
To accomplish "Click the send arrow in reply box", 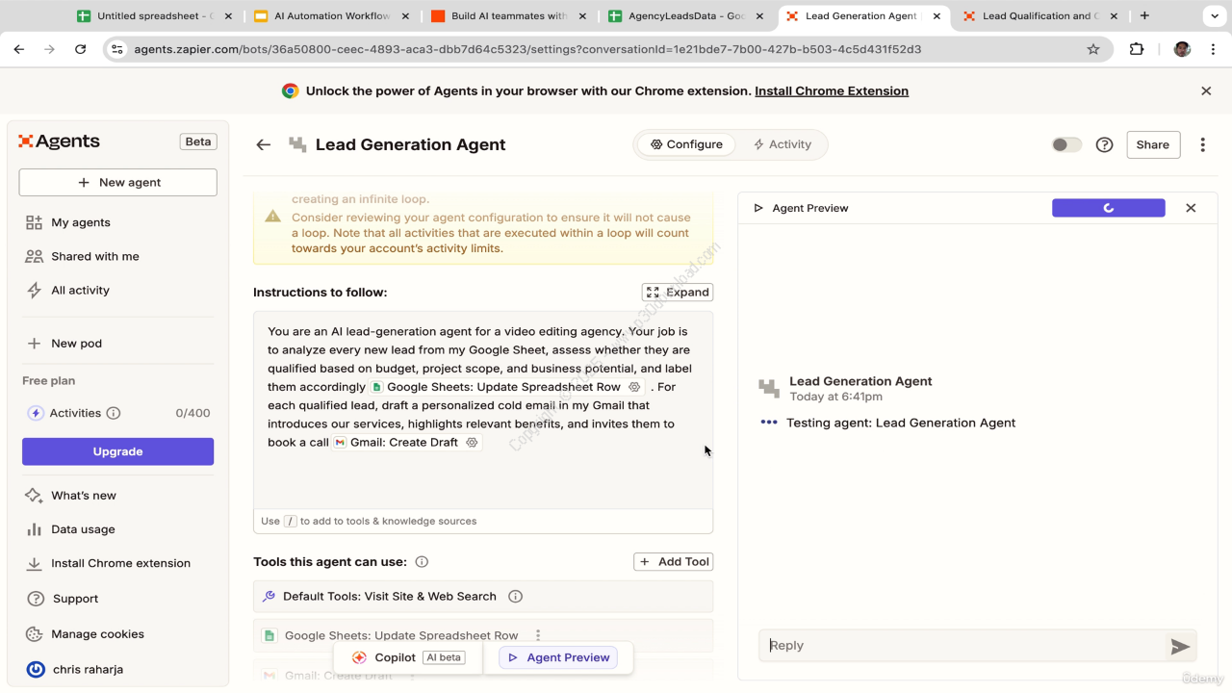I will tap(1179, 647).
